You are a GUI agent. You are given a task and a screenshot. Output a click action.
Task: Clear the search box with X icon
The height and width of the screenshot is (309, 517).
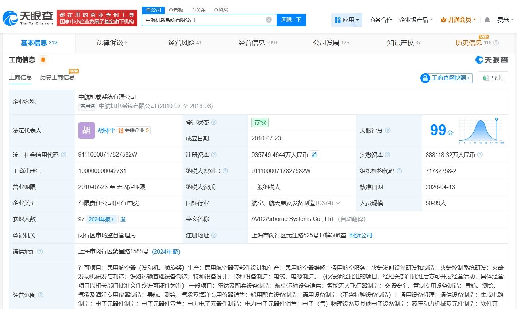[x=269, y=20]
